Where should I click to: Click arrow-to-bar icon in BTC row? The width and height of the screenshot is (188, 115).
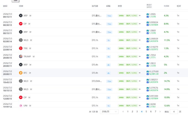click(140, 73)
